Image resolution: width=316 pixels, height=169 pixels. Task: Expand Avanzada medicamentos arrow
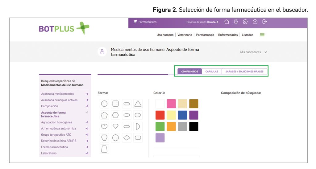point(87,94)
